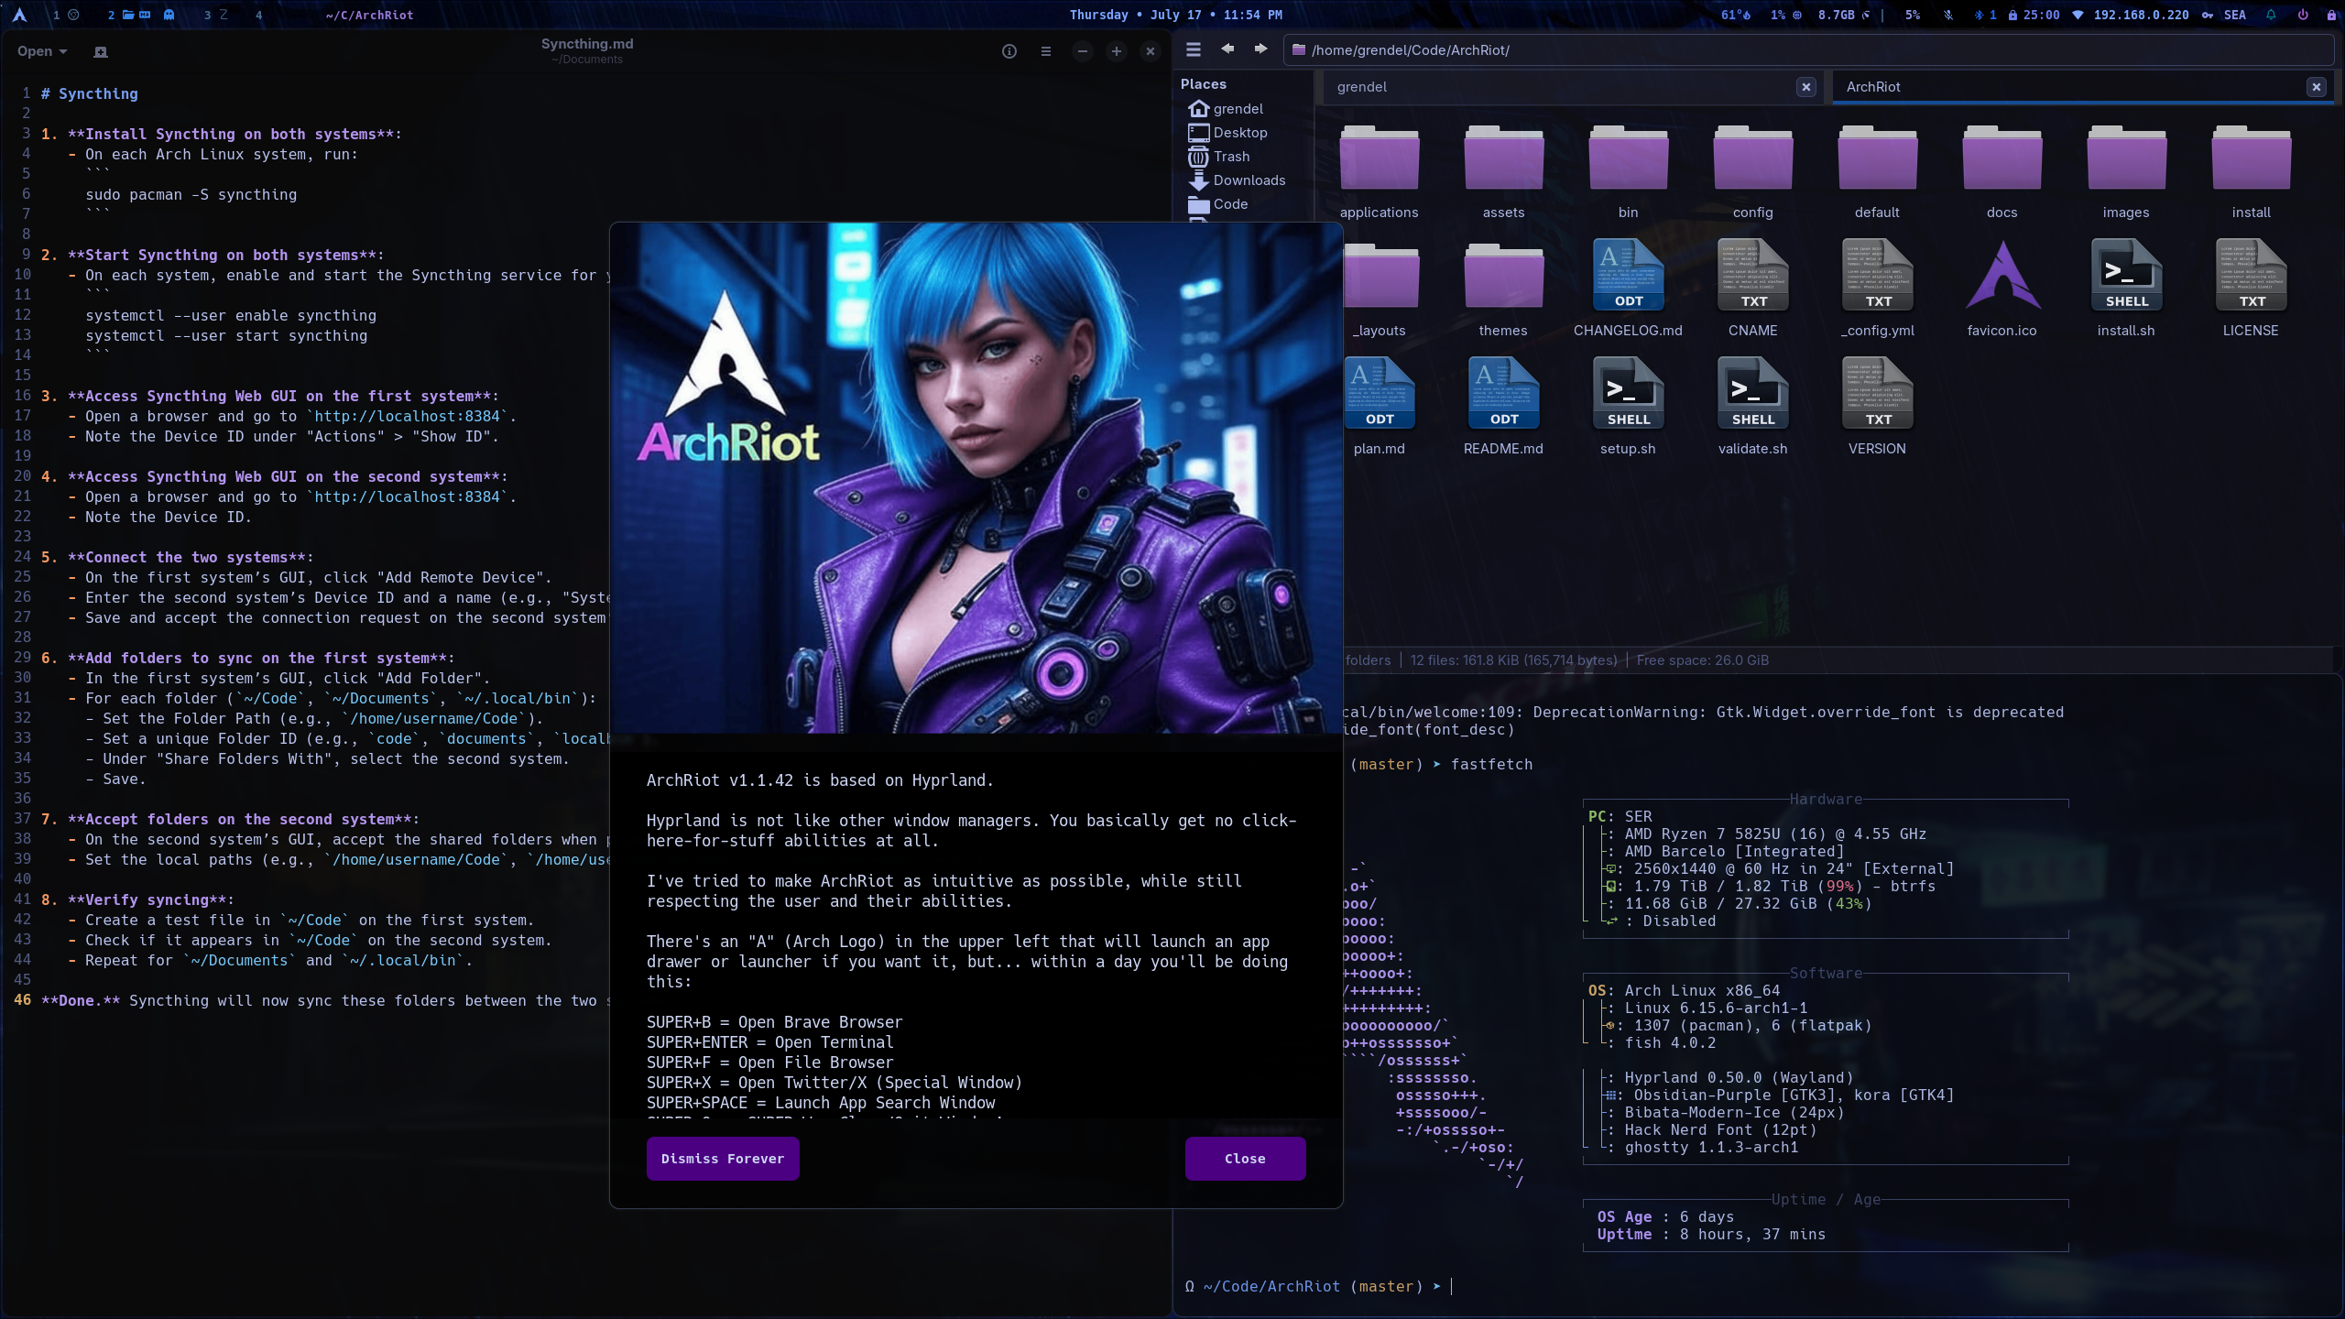Click the 5% volume indicator in the bar
The width and height of the screenshot is (2345, 1319).
1913,15
